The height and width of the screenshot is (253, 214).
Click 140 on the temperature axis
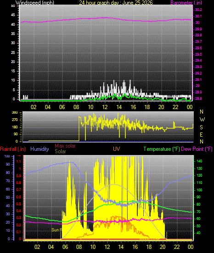coord(199,161)
